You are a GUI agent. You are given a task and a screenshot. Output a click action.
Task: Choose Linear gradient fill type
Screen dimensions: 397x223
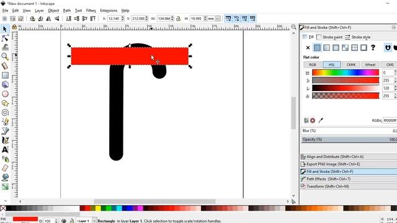pos(327,48)
